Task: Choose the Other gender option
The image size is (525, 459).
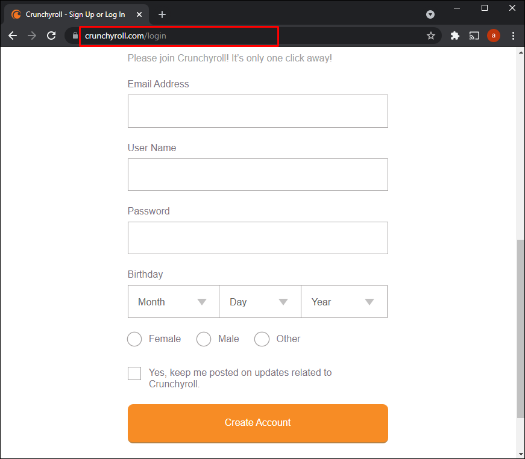Action: pyautogui.click(x=262, y=339)
